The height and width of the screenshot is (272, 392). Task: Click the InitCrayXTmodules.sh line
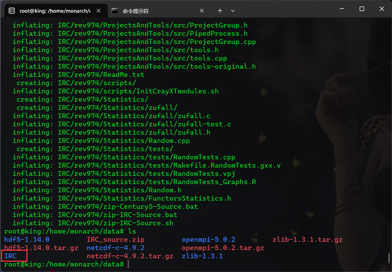(x=116, y=91)
